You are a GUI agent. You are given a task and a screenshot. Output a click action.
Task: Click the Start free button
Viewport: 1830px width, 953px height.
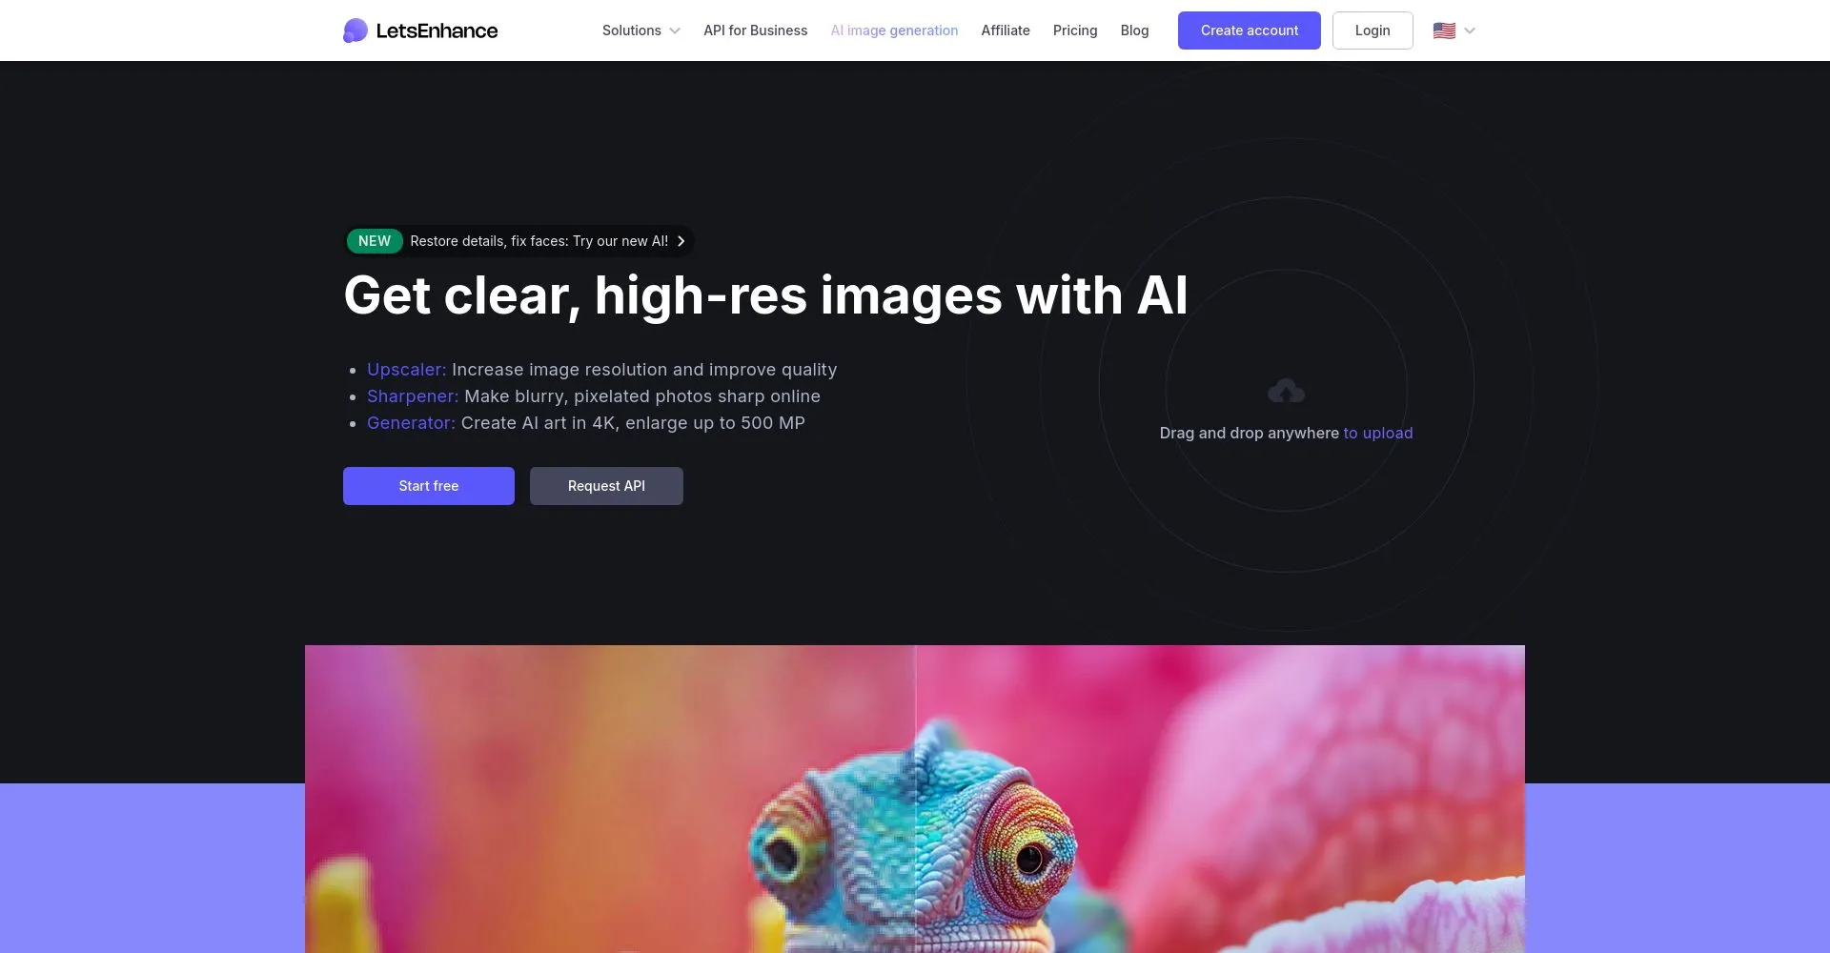(x=429, y=486)
